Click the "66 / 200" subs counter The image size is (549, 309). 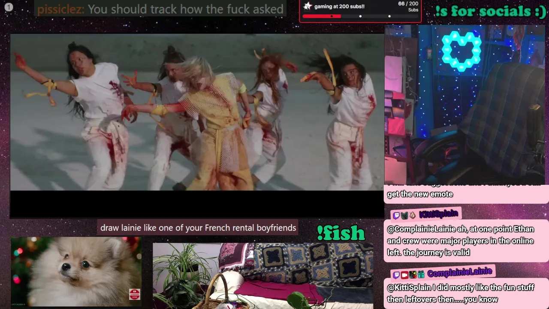(407, 3)
